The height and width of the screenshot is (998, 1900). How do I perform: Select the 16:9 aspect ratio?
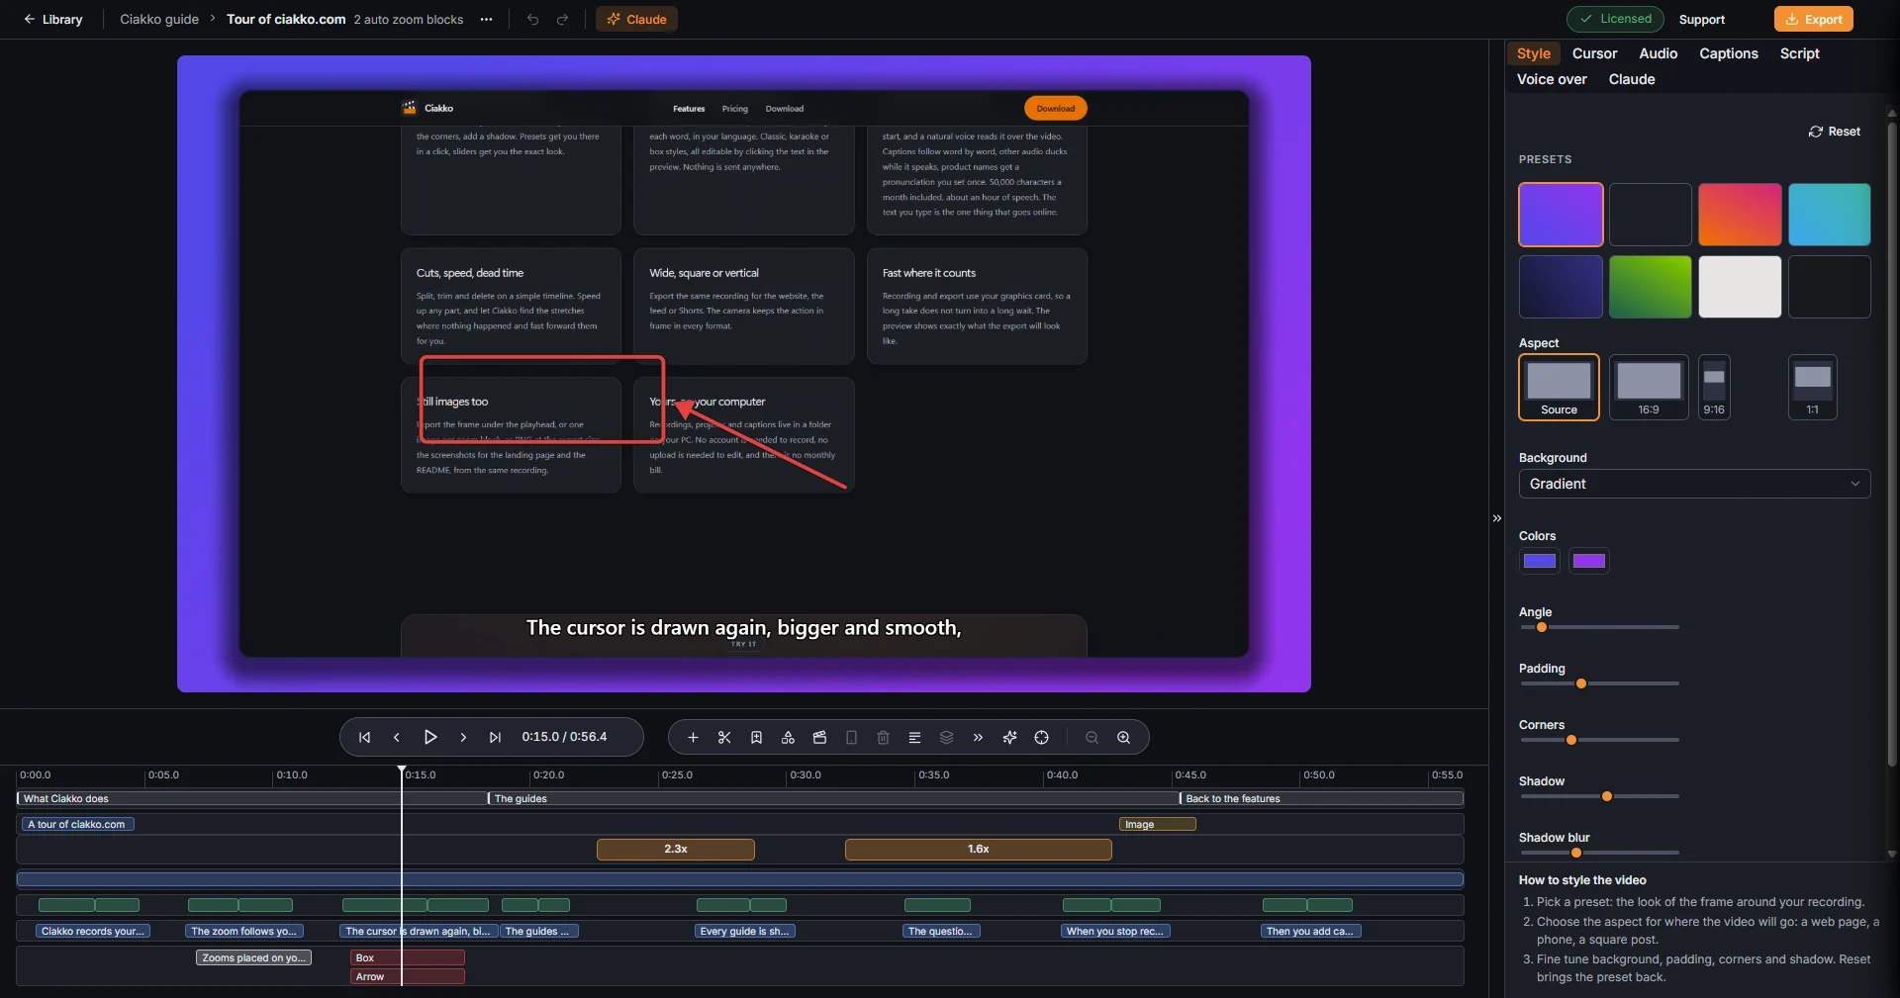point(1649,388)
